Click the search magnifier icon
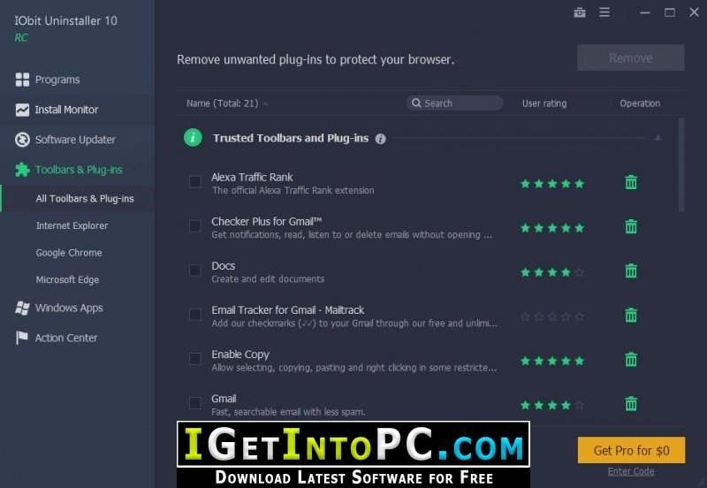The height and width of the screenshot is (488, 707). pos(416,103)
